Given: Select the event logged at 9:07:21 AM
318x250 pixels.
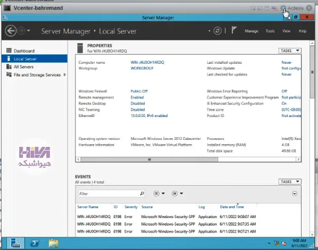Looking at the screenshot, I should (x=166, y=231).
